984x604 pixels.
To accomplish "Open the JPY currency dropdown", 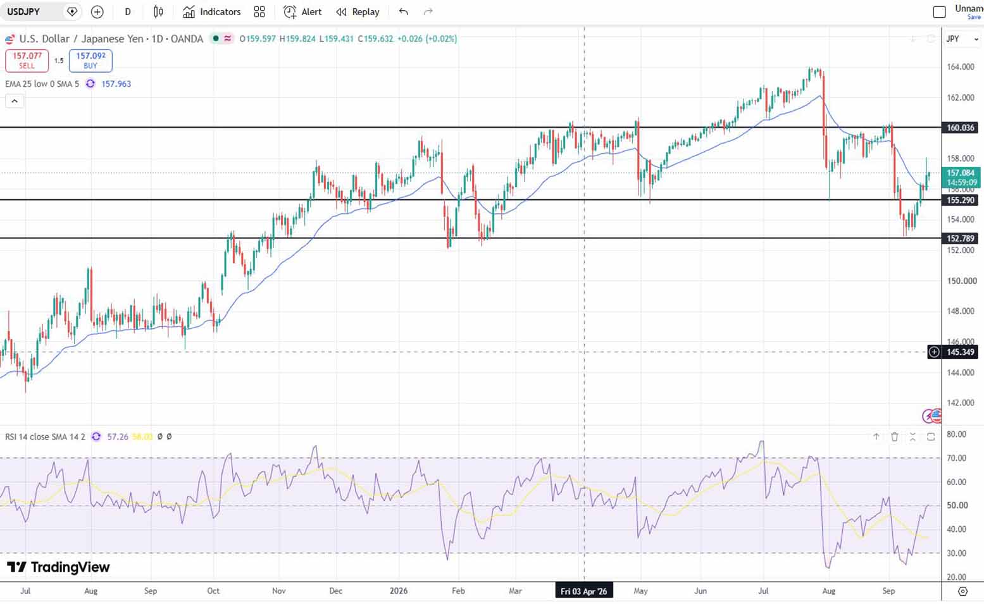I will point(962,39).
